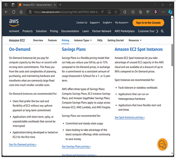The image size is (176, 158).
Task: Follow See Spot Instances pricing link
Action: [130, 117]
